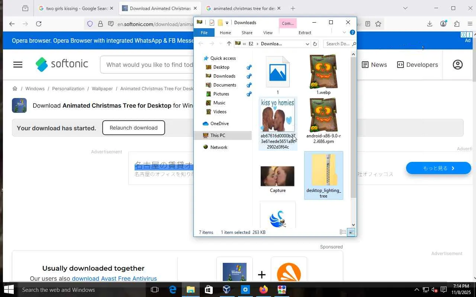The height and width of the screenshot is (297, 476).
Task: Select Pictures in navigation pane
Action: click(x=221, y=94)
